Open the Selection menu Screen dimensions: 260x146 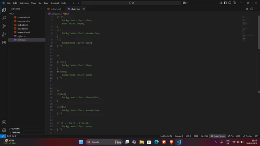point(24,3)
